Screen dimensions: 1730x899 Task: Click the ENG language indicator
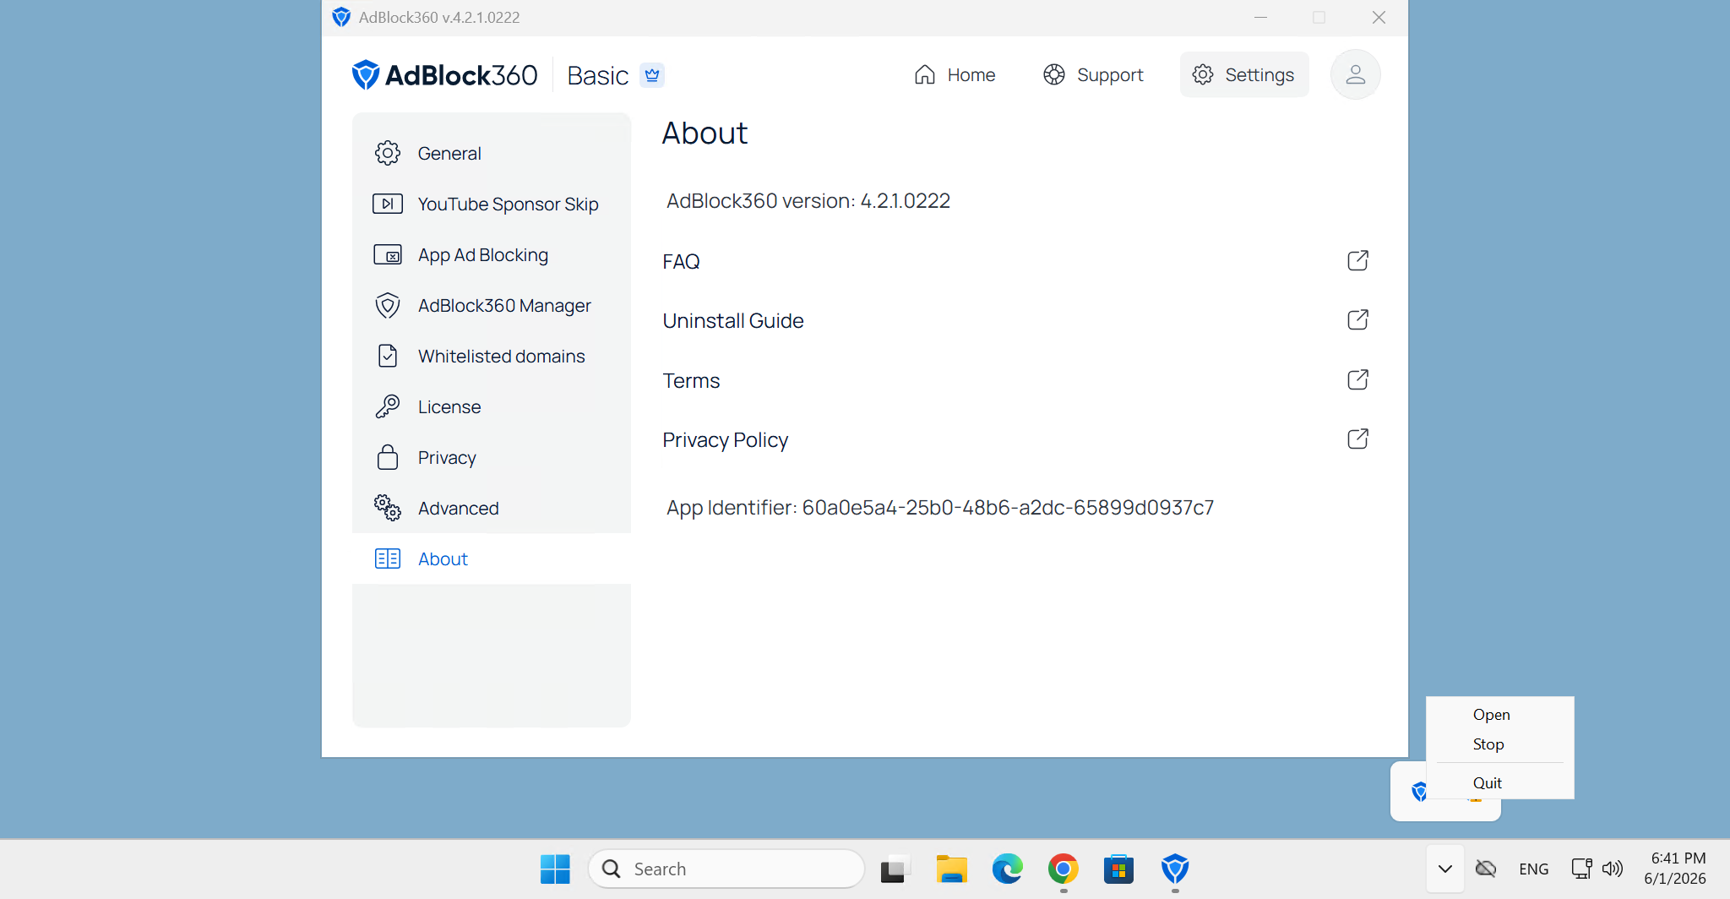(1533, 869)
